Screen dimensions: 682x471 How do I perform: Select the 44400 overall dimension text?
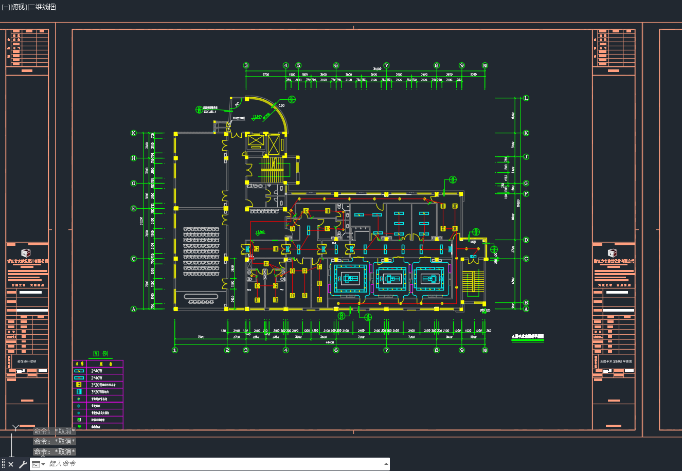click(329, 342)
